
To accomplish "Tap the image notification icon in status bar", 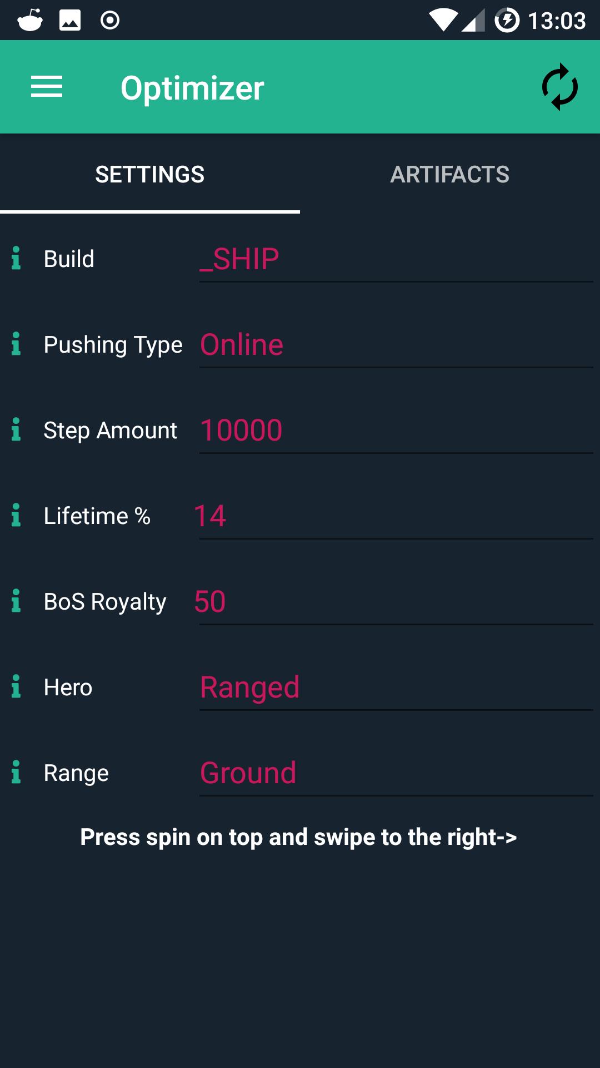I will [x=70, y=21].
